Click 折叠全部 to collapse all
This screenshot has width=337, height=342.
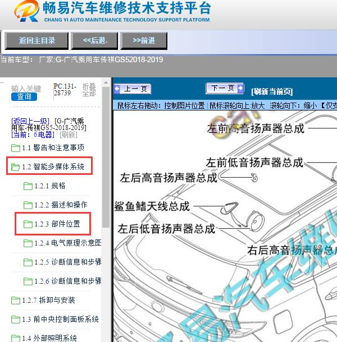coord(89,90)
